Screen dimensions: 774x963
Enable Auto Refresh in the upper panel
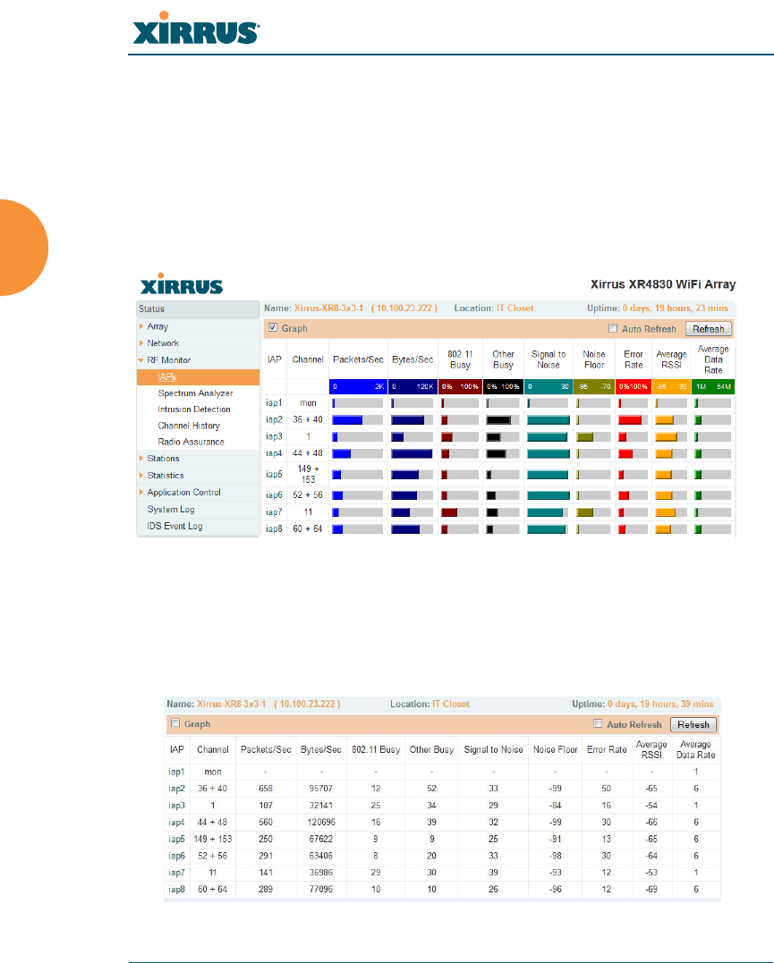613,328
